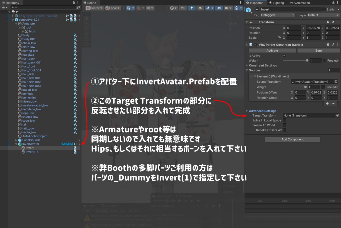Screen dimensions: 341x228
Task: Enable the Static checkbox for Invert
Action: (324, 9)
